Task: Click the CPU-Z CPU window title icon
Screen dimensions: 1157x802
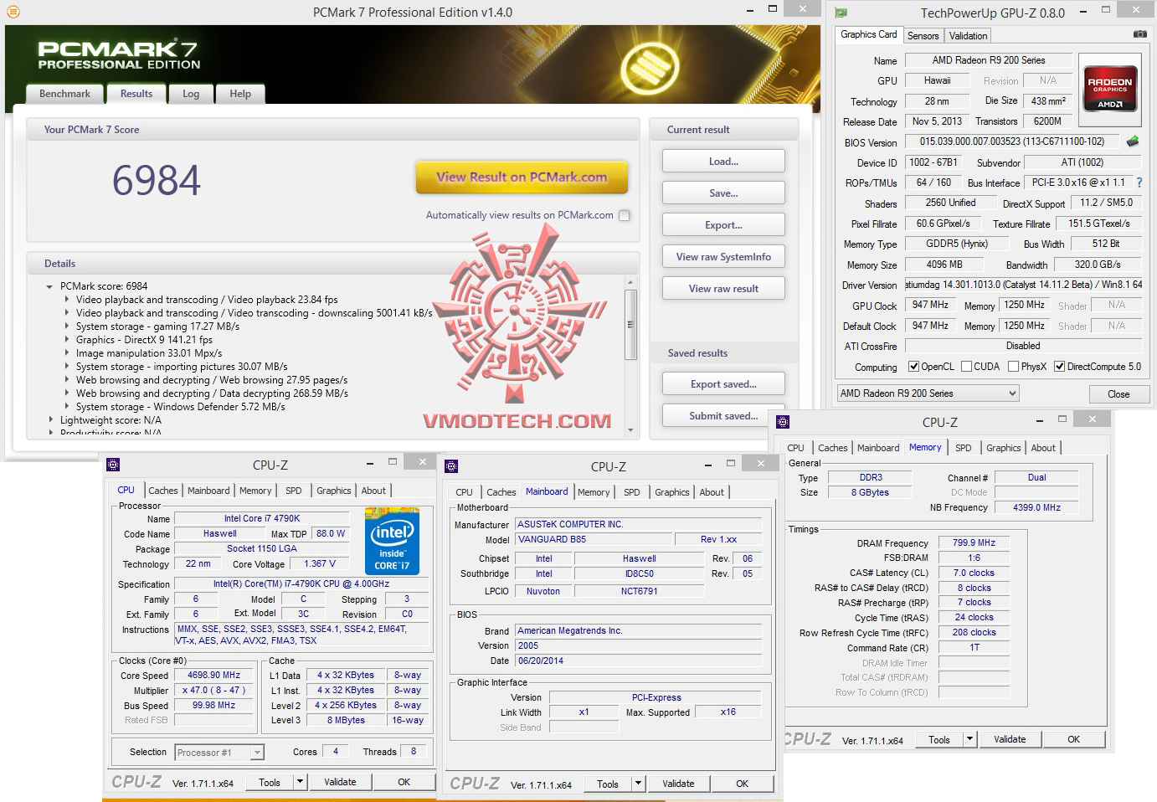Action: 113,465
